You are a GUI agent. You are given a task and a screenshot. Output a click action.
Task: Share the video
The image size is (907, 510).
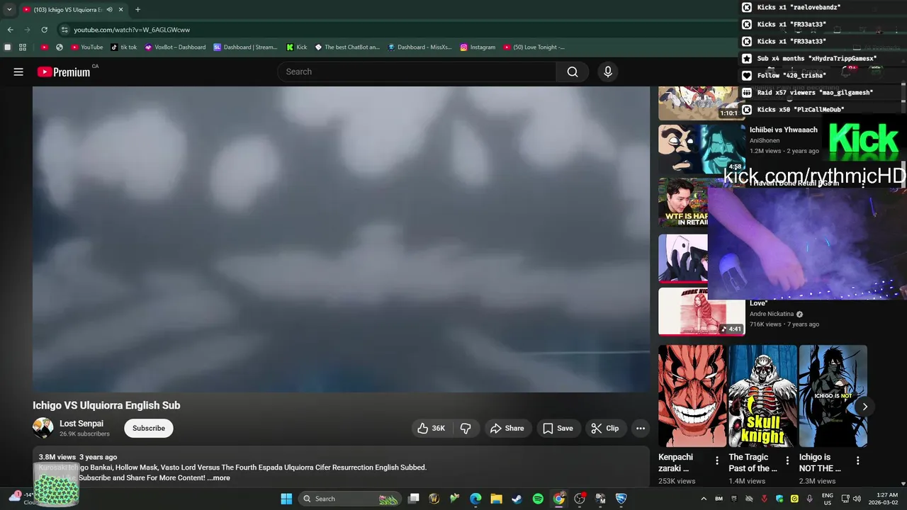[507, 428]
